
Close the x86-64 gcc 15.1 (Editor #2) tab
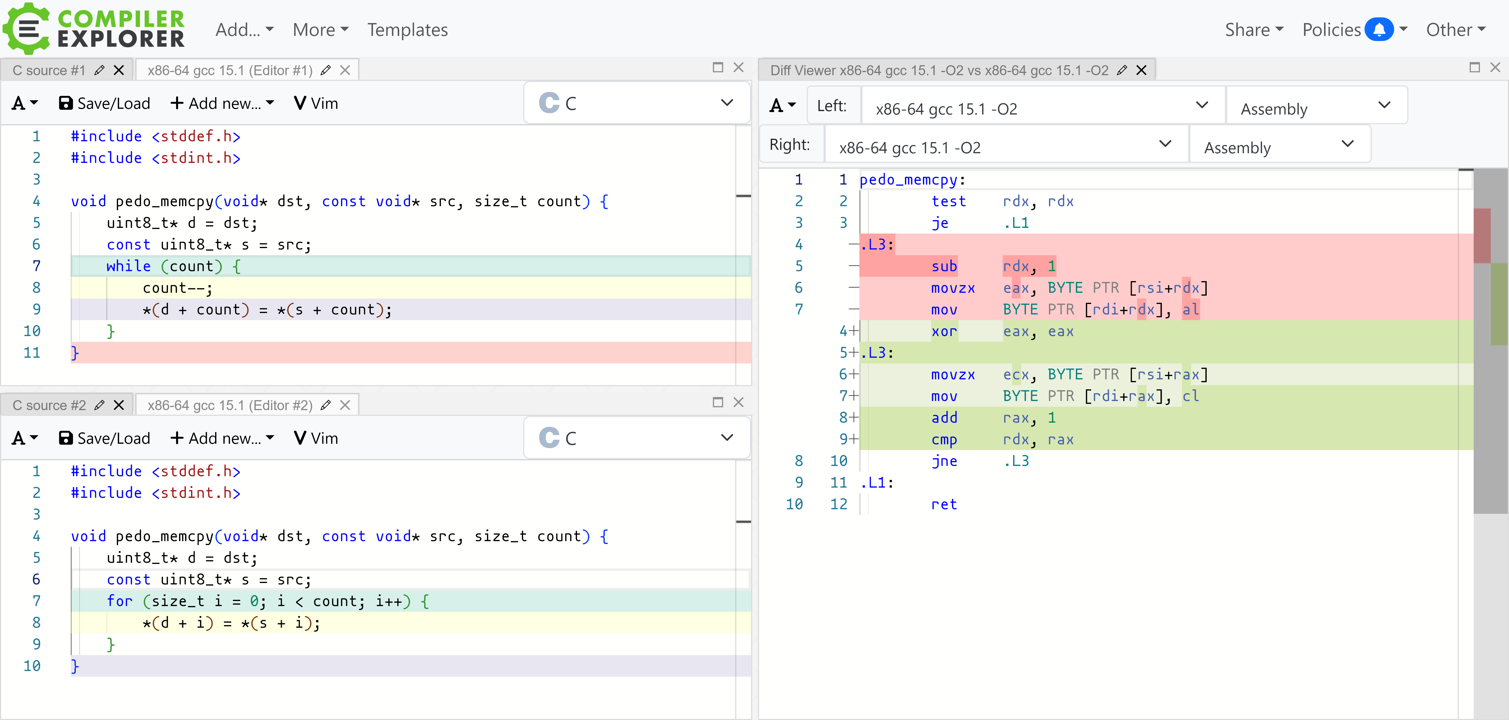pos(345,405)
